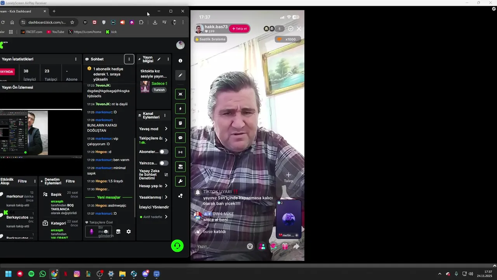Bookmark page with star icon
Image resolution: width=497 pixels, height=280 pixels.
click(x=72, y=22)
